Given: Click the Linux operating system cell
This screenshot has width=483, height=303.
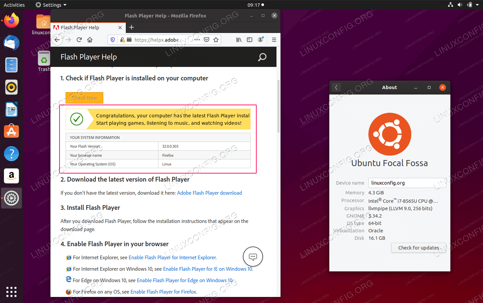Looking at the screenshot, I should pos(204,164).
